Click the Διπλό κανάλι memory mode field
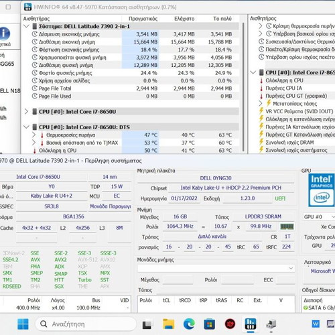Image resolution: width=335 pixels, height=335 pixels. 212,237
